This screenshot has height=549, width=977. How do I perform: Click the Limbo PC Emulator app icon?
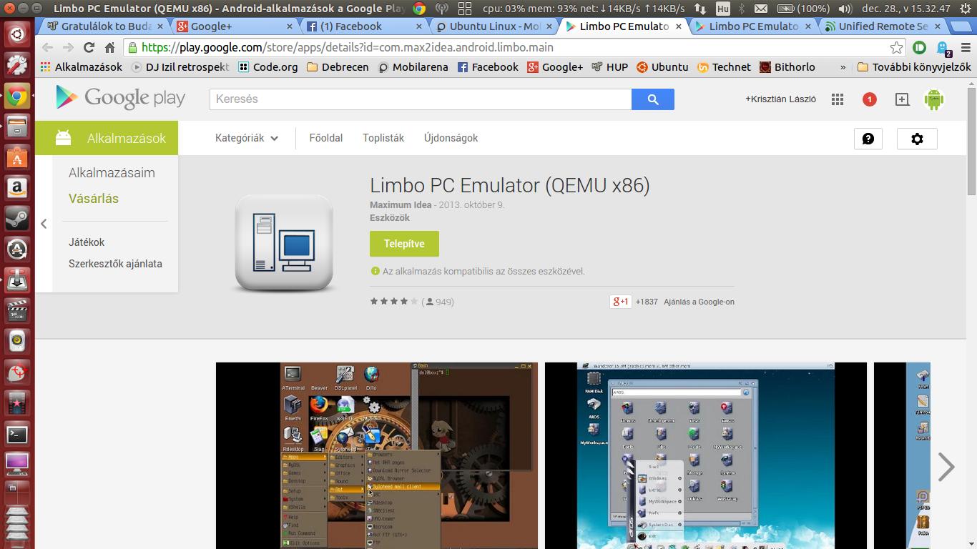tap(284, 244)
